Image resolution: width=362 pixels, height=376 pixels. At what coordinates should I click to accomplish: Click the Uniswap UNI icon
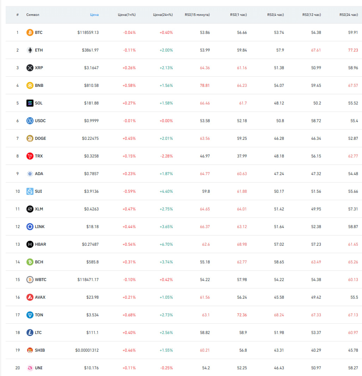coord(30,368)
